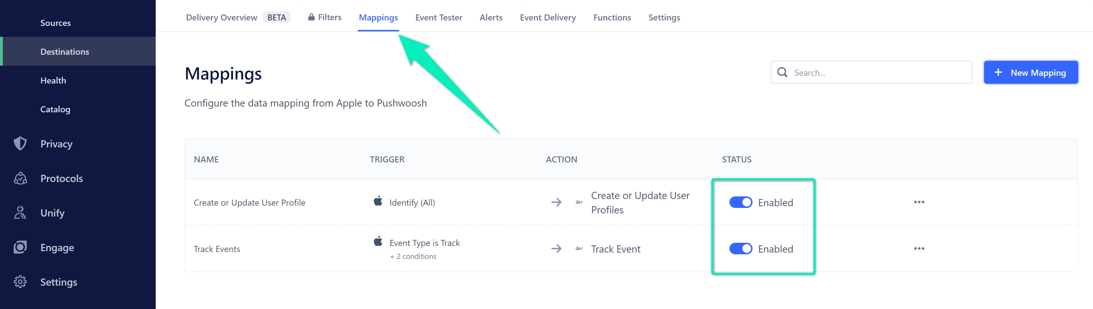This screenshot has width=1093, height=309.
Task: Click the lock icon on the Filters tab
Action: pos(311,17)
